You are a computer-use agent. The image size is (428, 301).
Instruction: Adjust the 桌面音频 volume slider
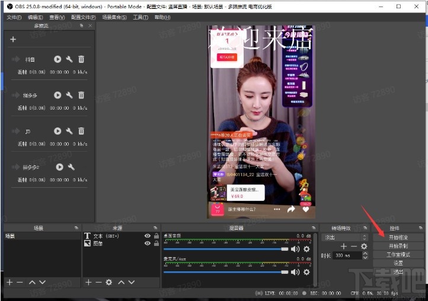click(x=226, y=249)
